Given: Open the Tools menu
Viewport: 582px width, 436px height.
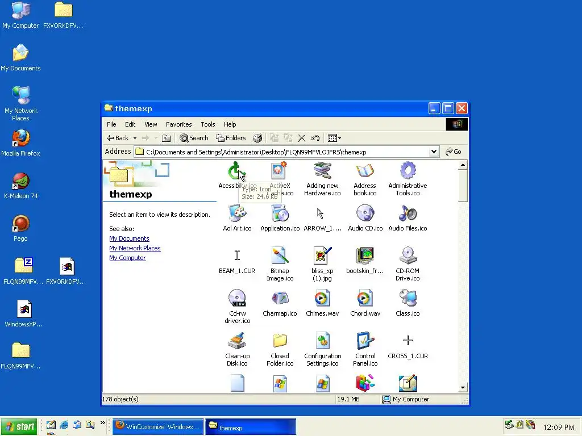Looking at the screenshot, I should (208, 124).
